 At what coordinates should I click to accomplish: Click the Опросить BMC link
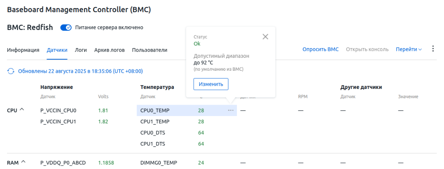320,50
